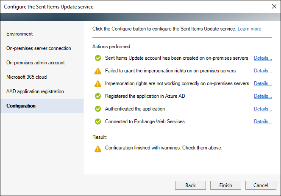Open the Learn more link
The width and height of the screenshot is (281, 196).
tap(249, 29)
